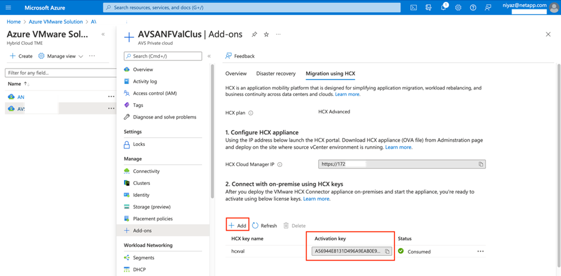561x276 pixels.
Task: Open the Learn more link about HCX keys
Action: click(x=316, y=199)
